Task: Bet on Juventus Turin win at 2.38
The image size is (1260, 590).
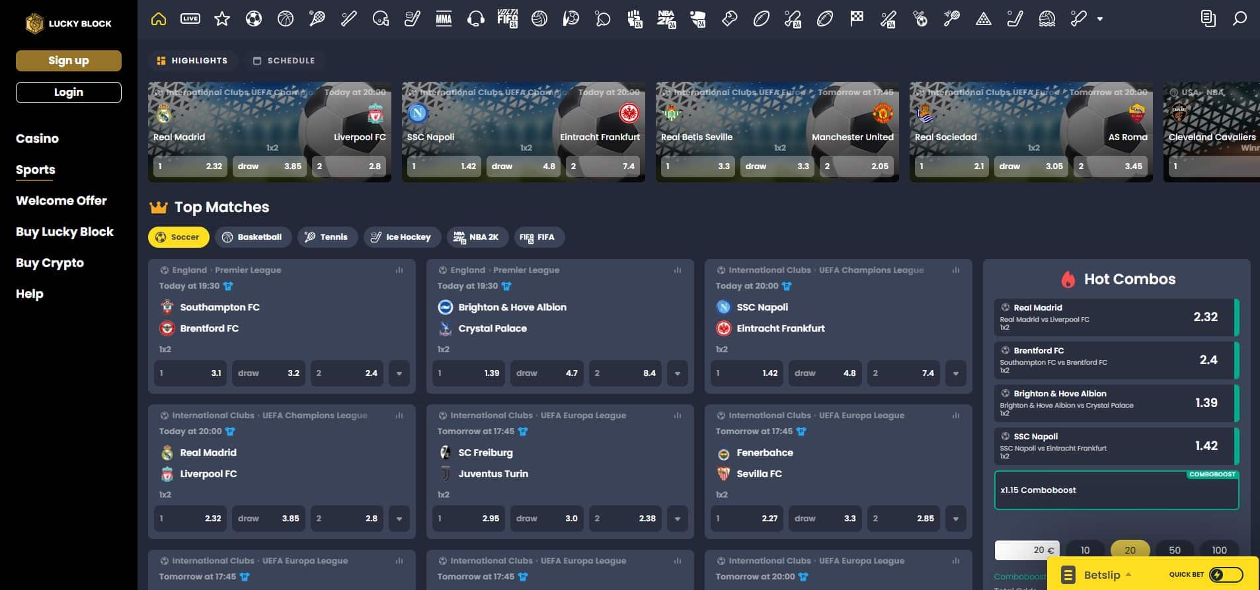Action: (x=625, y=519)
